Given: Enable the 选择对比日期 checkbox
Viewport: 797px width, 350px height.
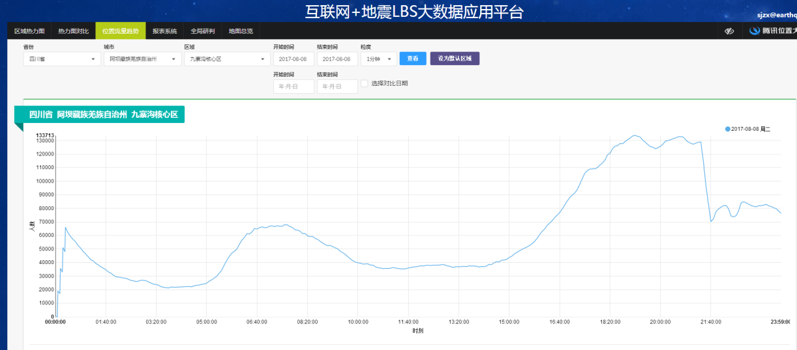Looking at the screenshot, I should [365, 83].
